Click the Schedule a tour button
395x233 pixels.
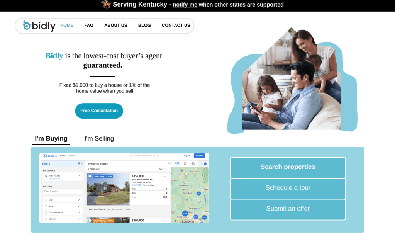point(288,188)
